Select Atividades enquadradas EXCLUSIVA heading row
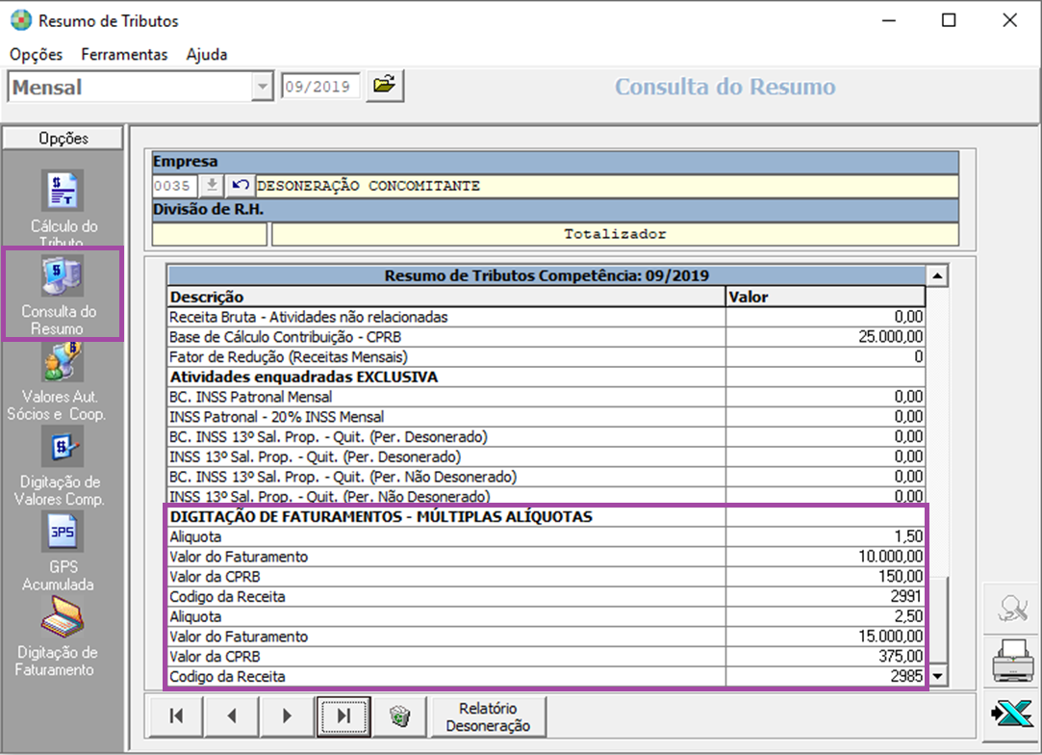 pyautogui.click(x=546, y=377)
